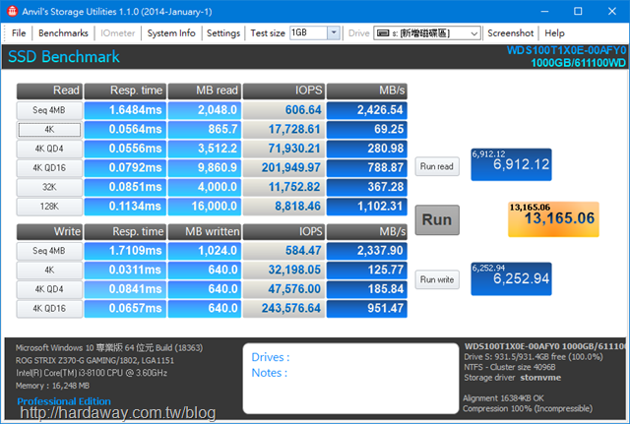
Task: Minimize the Anvil's Storage Utilities window
Action: (x=544, y=11)
